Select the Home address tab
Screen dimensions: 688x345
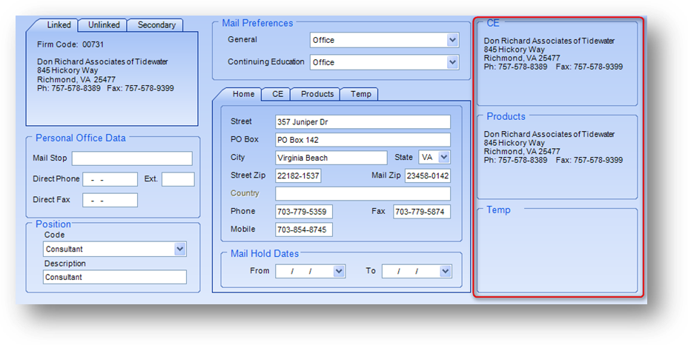[x=243, y=94]
